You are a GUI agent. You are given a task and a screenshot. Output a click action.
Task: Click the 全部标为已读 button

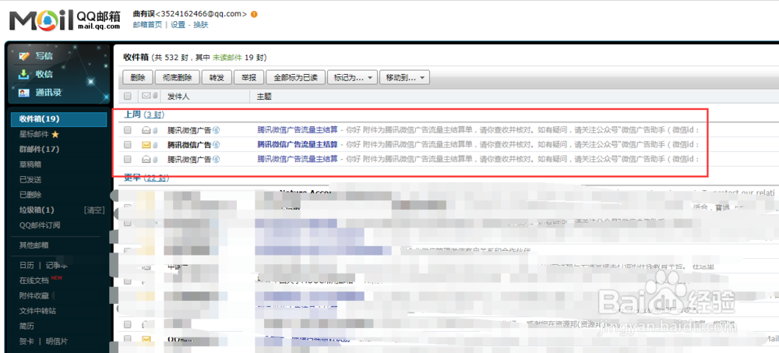pyautogui.click(x=295, y=78)
